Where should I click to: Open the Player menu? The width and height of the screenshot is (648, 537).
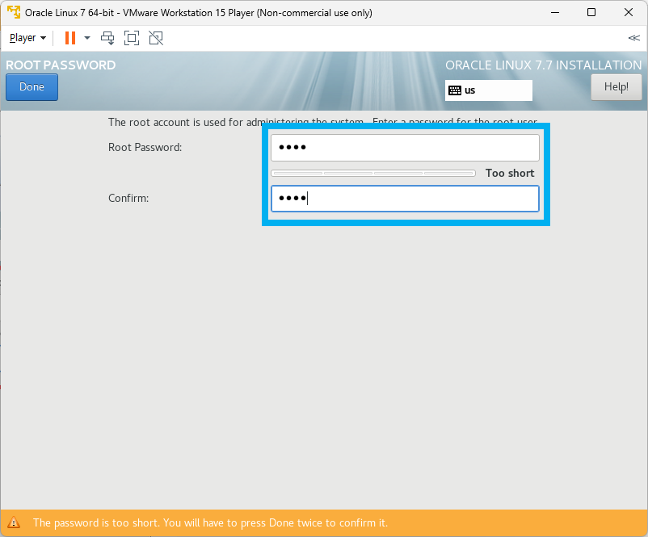(x=27, y=38)
